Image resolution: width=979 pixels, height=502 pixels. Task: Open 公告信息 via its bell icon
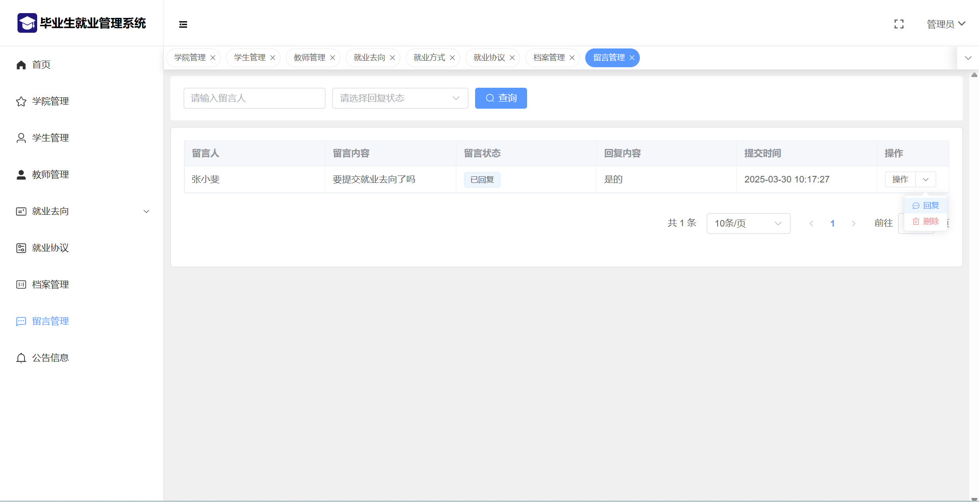coord(21,358)
